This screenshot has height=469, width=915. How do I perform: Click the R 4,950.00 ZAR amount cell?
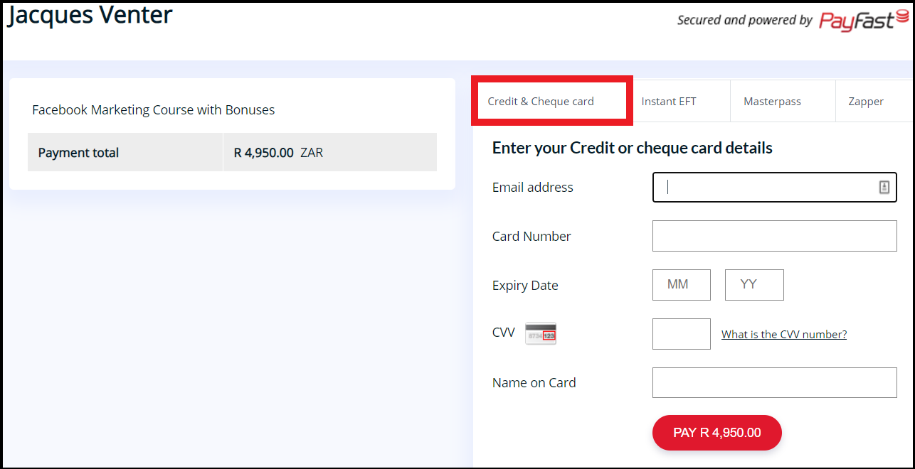tap(330, 152)
